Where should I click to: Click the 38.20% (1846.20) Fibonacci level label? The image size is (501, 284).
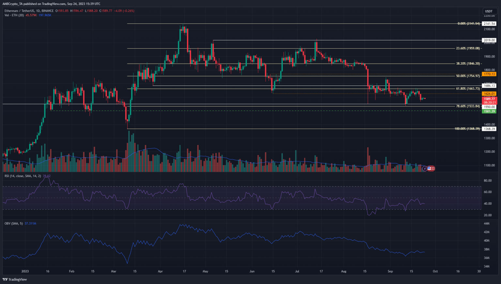(468, 64)
